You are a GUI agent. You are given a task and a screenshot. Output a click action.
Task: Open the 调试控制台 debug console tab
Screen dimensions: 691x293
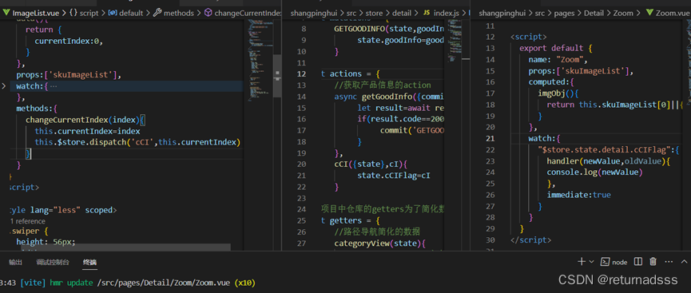click(x=53, y=262)
